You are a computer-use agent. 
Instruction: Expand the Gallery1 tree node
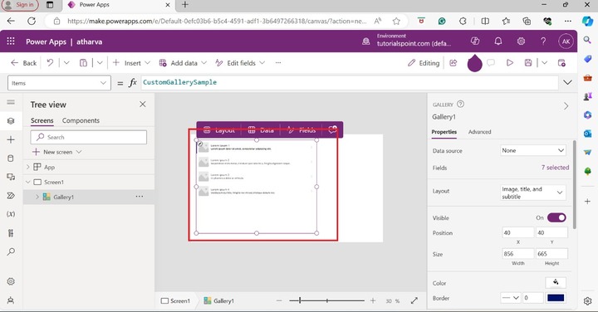click(37, 197)
